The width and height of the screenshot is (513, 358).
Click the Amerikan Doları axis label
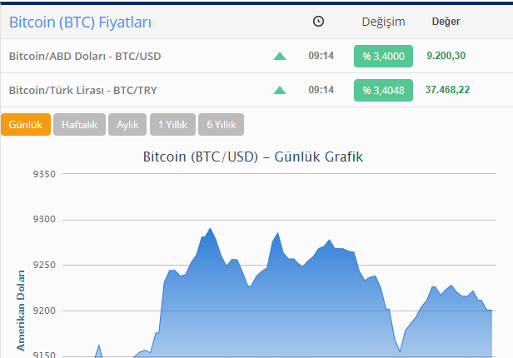21,311
